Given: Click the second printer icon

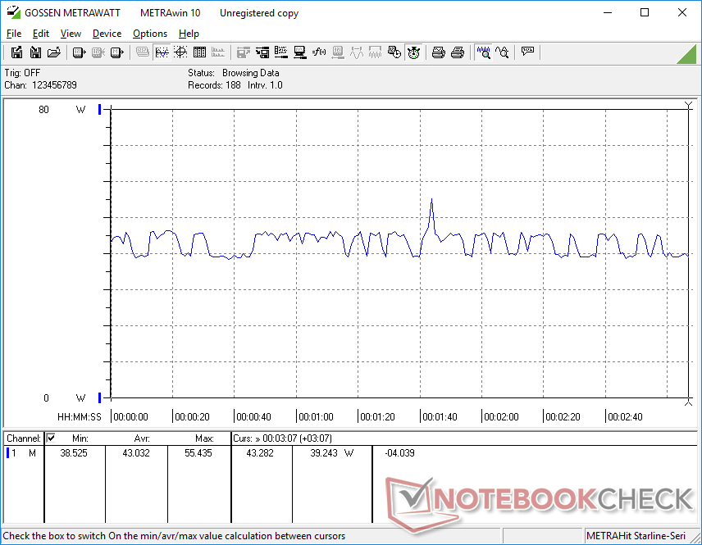Looking at the screenshot, I should 457,52.
